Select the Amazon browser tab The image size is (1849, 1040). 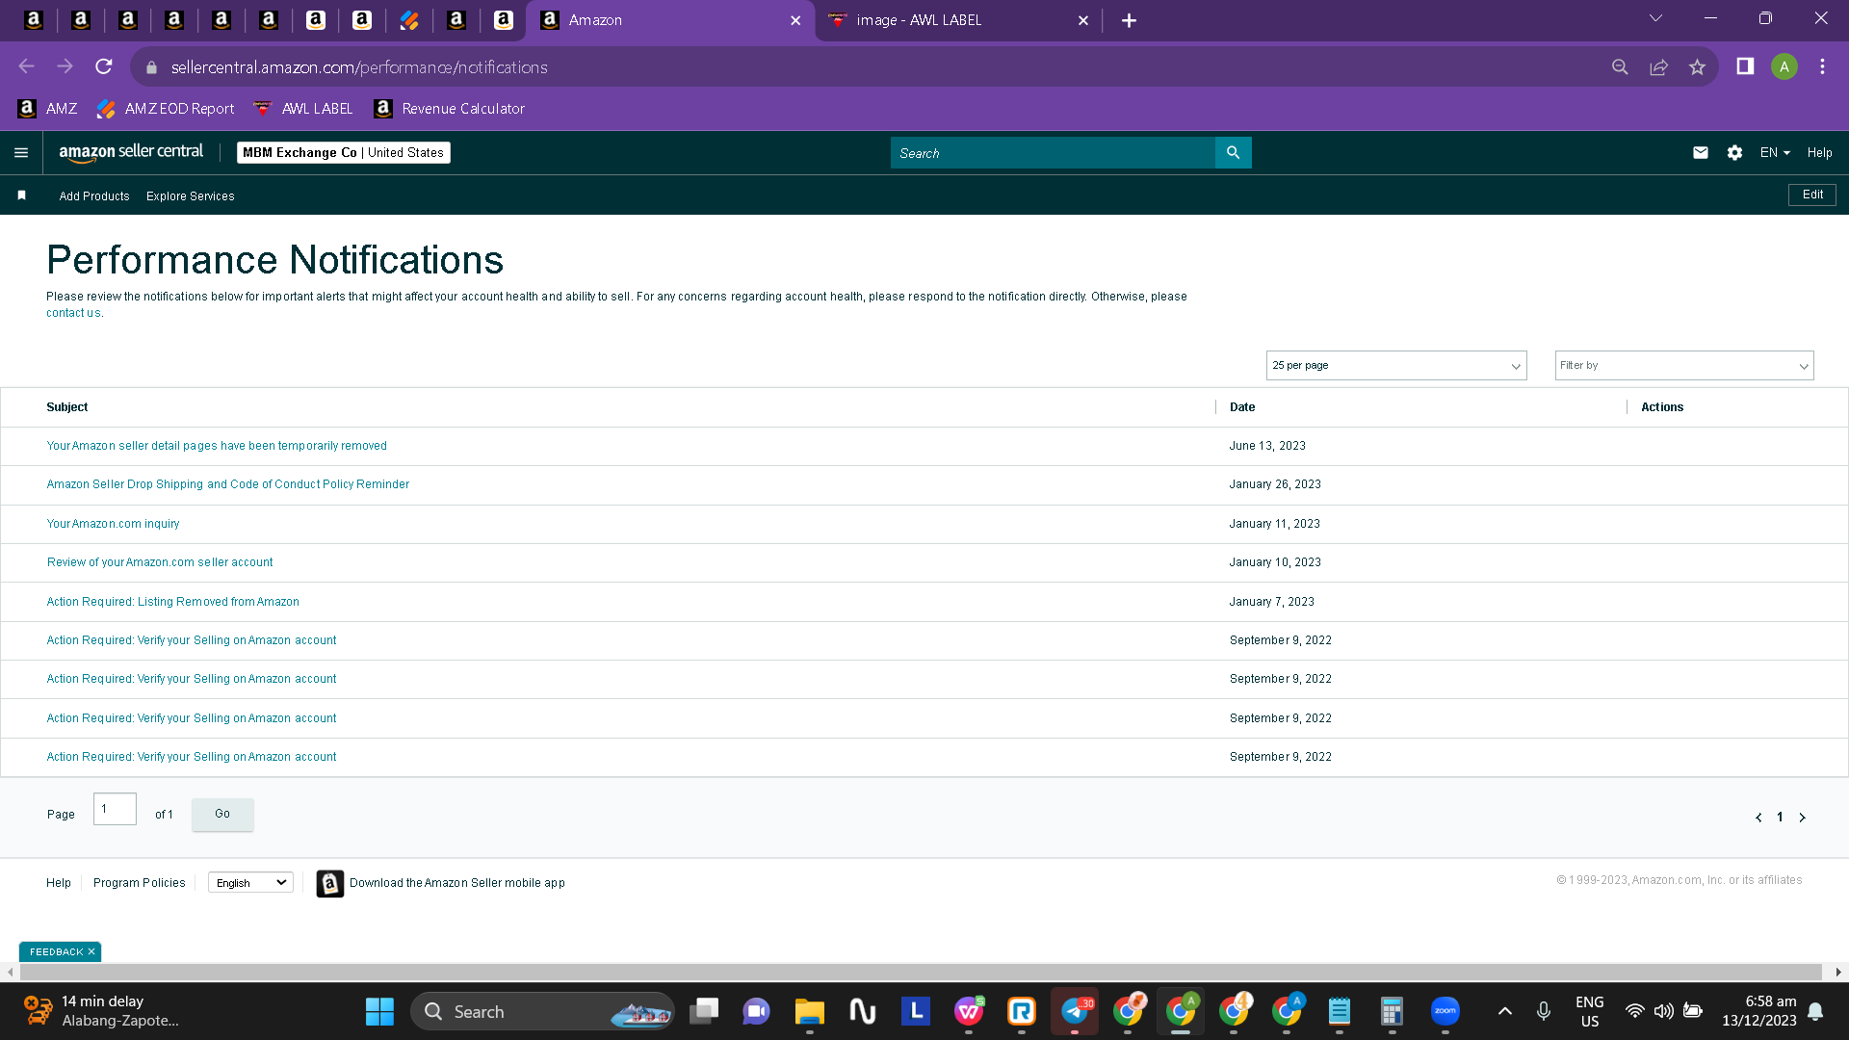670,20
